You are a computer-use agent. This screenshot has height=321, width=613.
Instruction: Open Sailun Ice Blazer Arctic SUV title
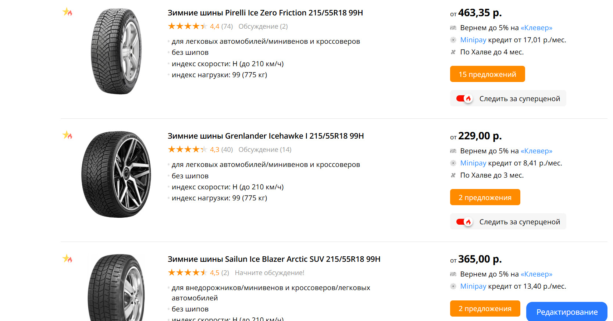pyautogui.click(x=274, y=259)
